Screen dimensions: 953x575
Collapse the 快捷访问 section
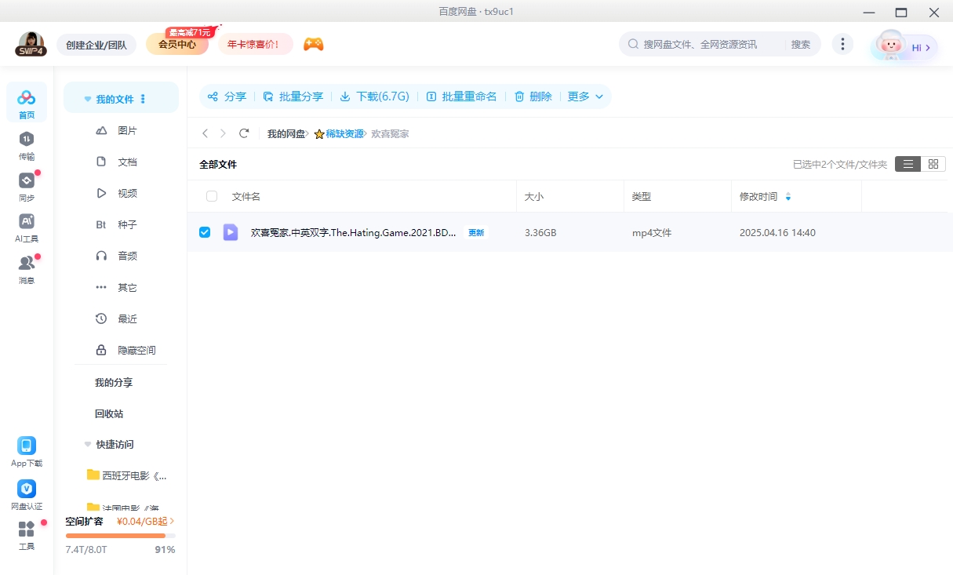88,444
